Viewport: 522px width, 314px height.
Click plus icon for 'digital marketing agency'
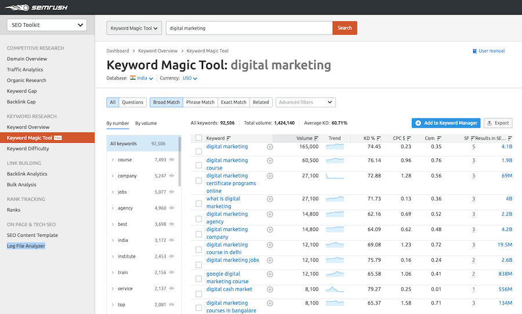coord(270,214)
